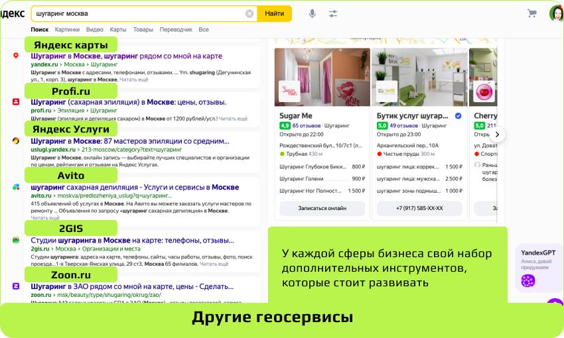Click Читать ещё in the 2gis.ru snippet
The width and height of the screenshot is (564, 338).
tap(214, 264)
